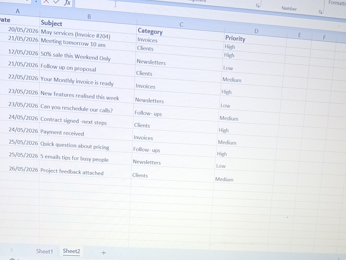
Task: Open Alignment settings dialog launcher
Action: pyautogui.click(x=257, y=6)
